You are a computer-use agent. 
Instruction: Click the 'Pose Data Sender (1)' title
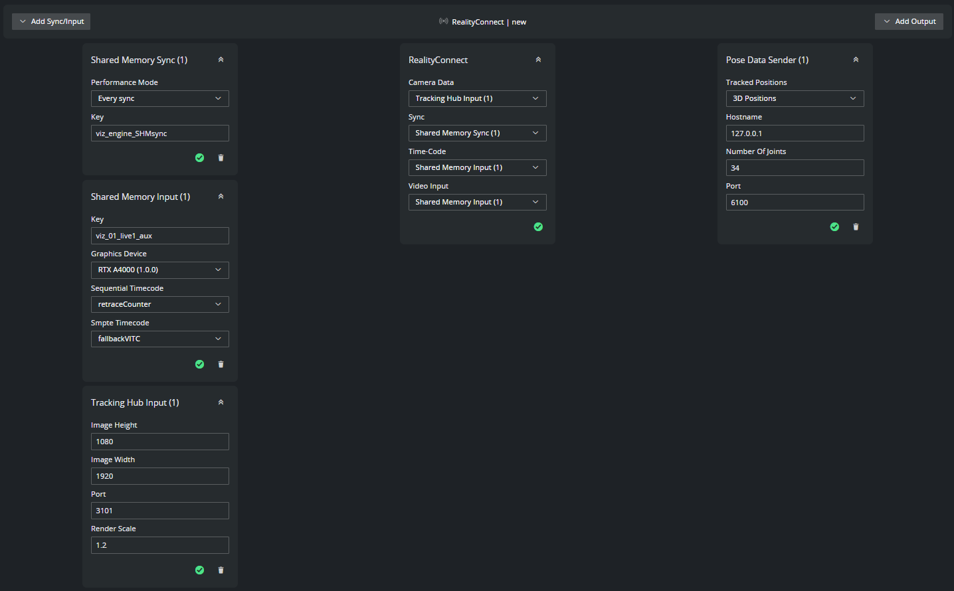tap(767, 60)
